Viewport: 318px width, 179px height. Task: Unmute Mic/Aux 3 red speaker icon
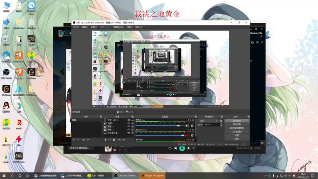[187, 135]
